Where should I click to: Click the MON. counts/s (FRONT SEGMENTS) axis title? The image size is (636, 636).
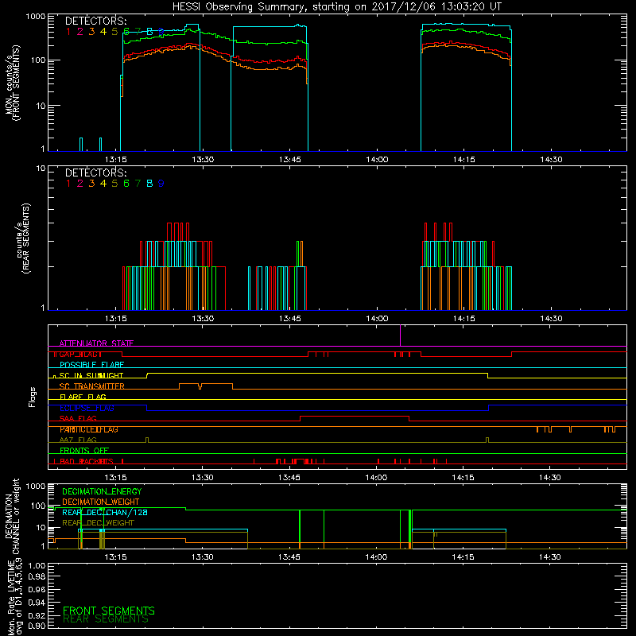[x=12, y=83]
